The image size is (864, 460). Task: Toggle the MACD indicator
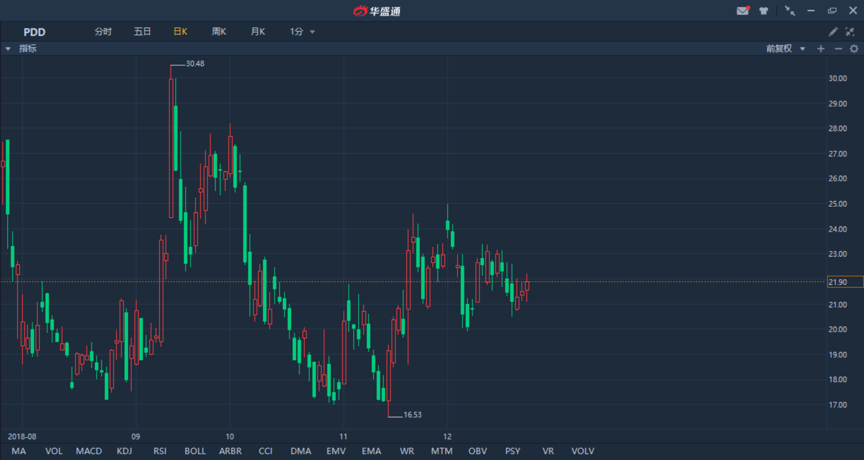pyautogui.click(x=89, y=451)
